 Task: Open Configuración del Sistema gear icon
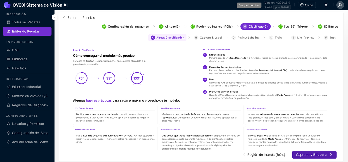pyautogui.click(x=9, y=133)
